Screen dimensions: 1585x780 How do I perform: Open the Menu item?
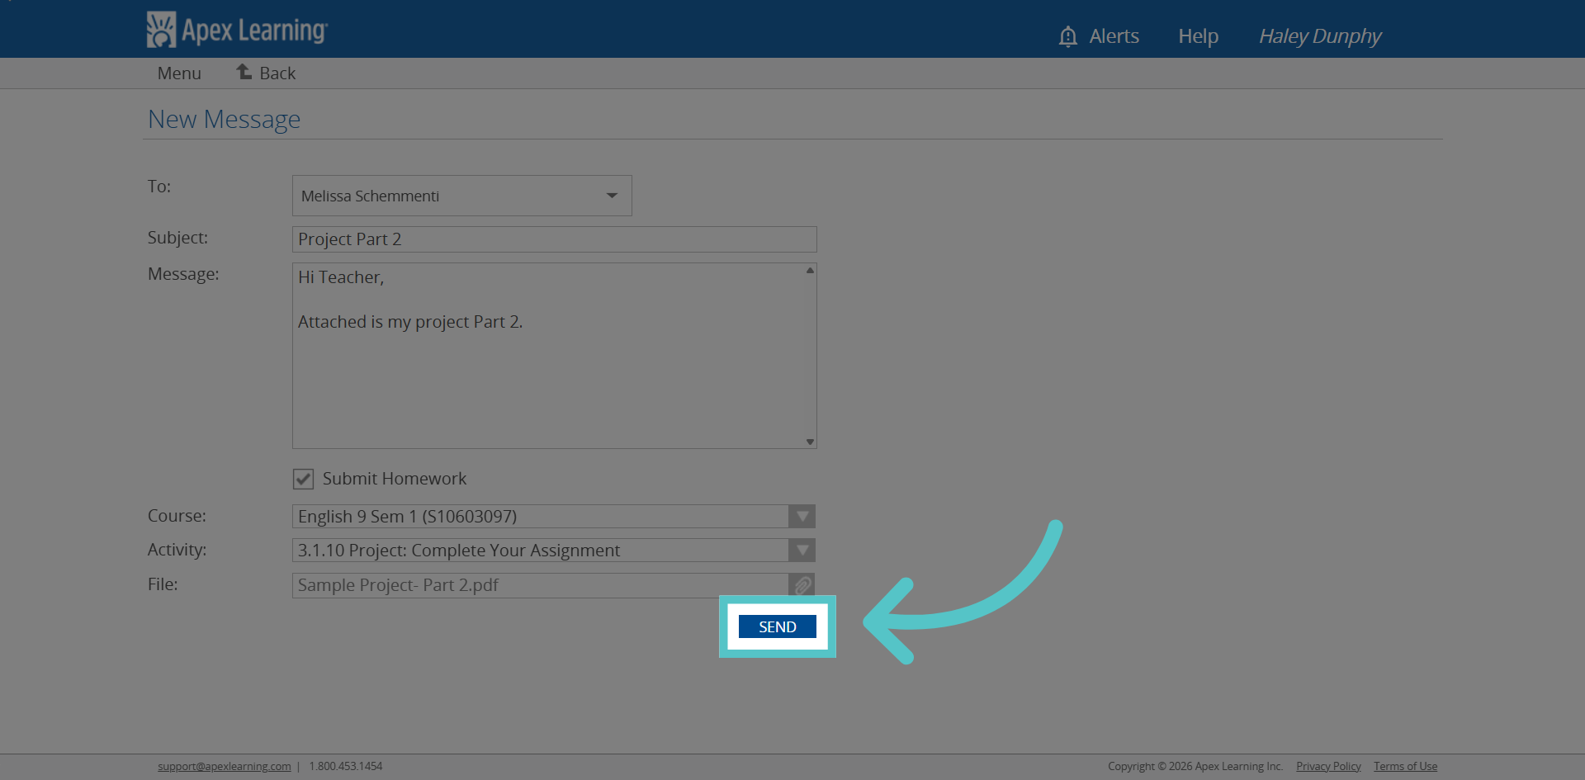tap(179, 73)
